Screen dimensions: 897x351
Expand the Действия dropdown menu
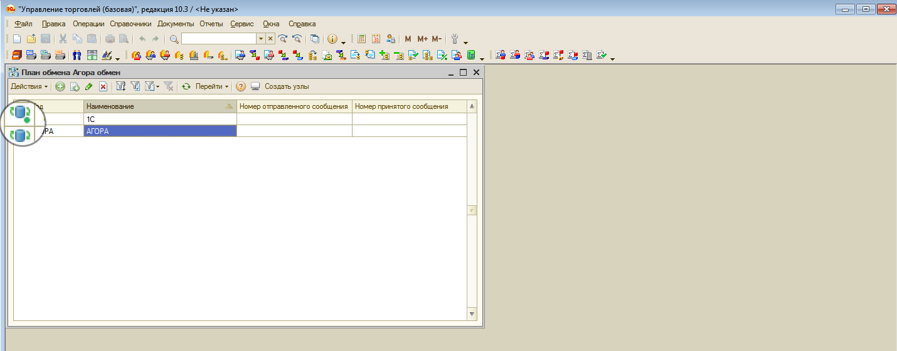pos(29,87)
